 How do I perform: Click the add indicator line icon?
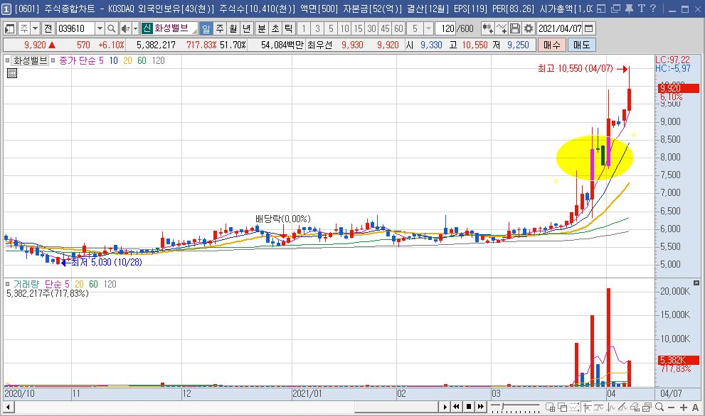tap(502, 28)
